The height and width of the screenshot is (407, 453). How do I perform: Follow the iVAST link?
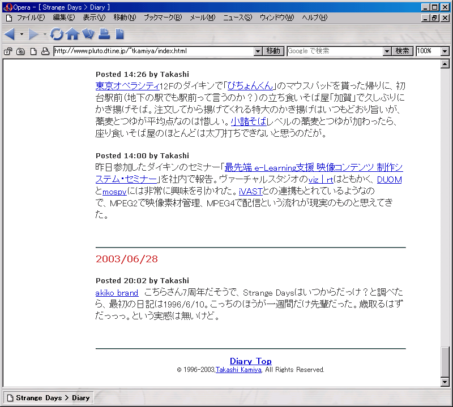250,192
